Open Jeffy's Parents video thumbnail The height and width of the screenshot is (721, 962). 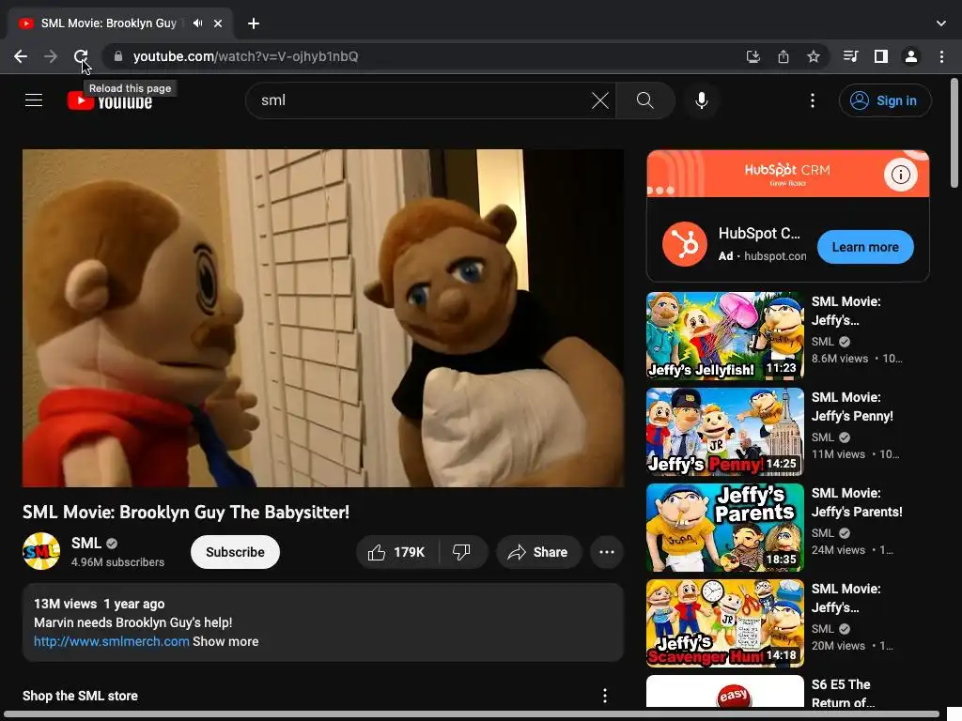click(724, 528)
